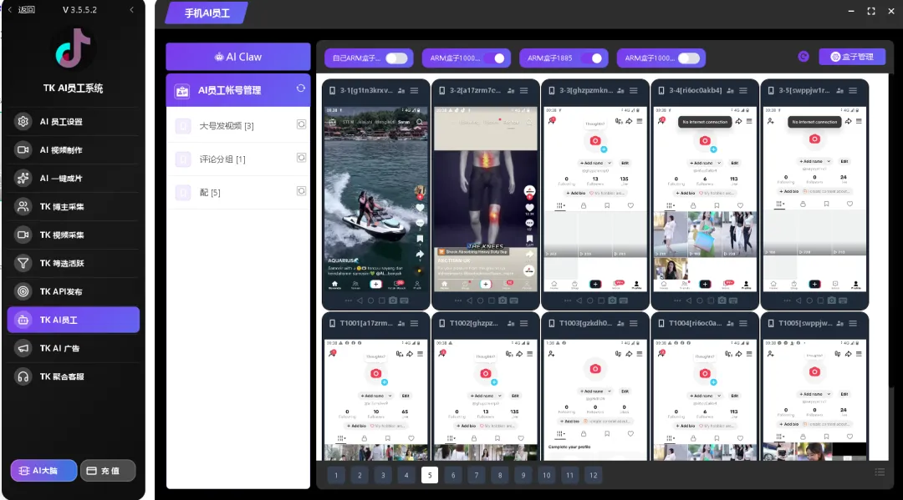The height and width of the screenshot is (500, 903).
Task: Open the 大号发视频 [3] group
Action: click(237, 126)
